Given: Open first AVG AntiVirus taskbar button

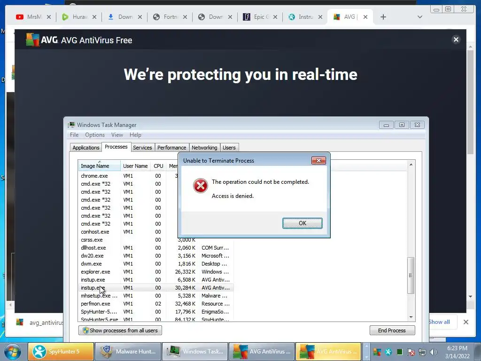Looking at the screenshot, I should point(262,352).
